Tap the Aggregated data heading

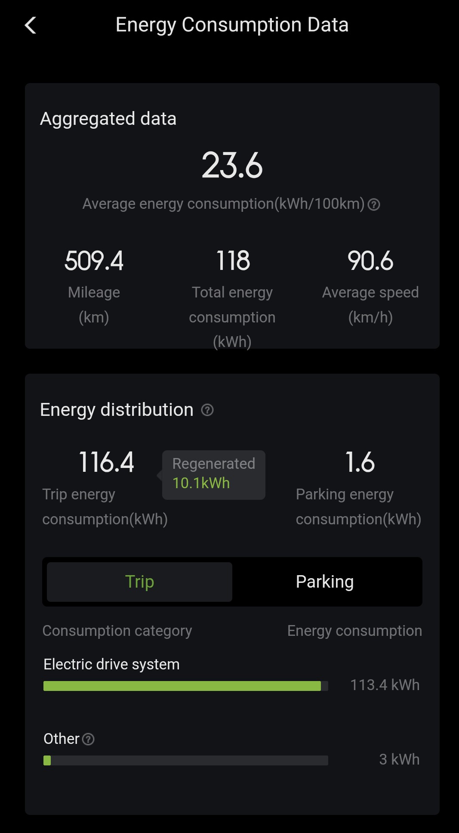pos(108,119)
